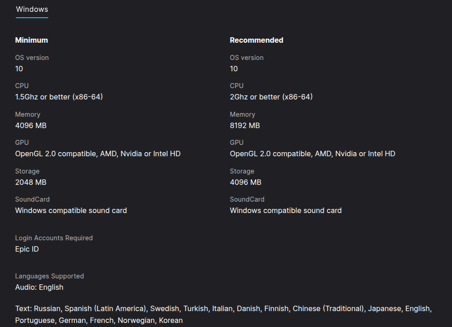Click the Languages Supported label
The height and width of the screenshot is (327, 452).
[x=50, y=276]
